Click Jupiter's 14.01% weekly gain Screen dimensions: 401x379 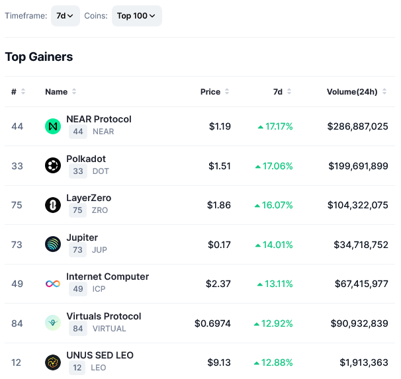pyautogui.click(x=273, y=245)
